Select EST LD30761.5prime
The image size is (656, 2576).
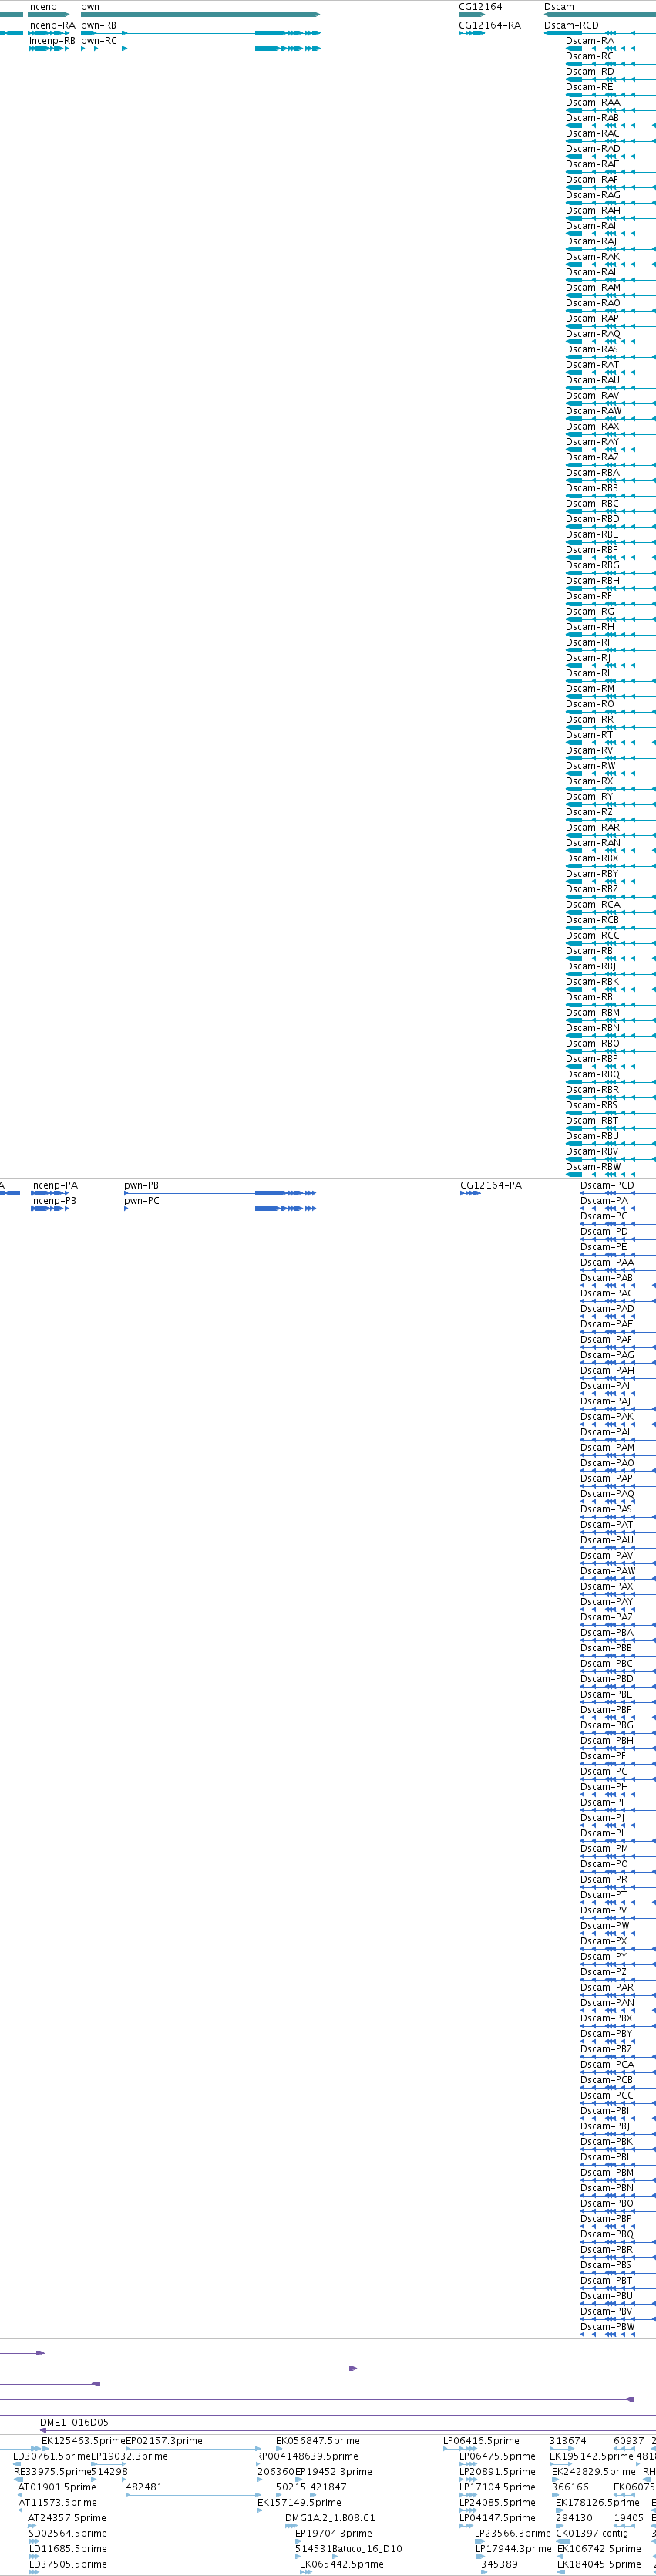point(52,2456)
